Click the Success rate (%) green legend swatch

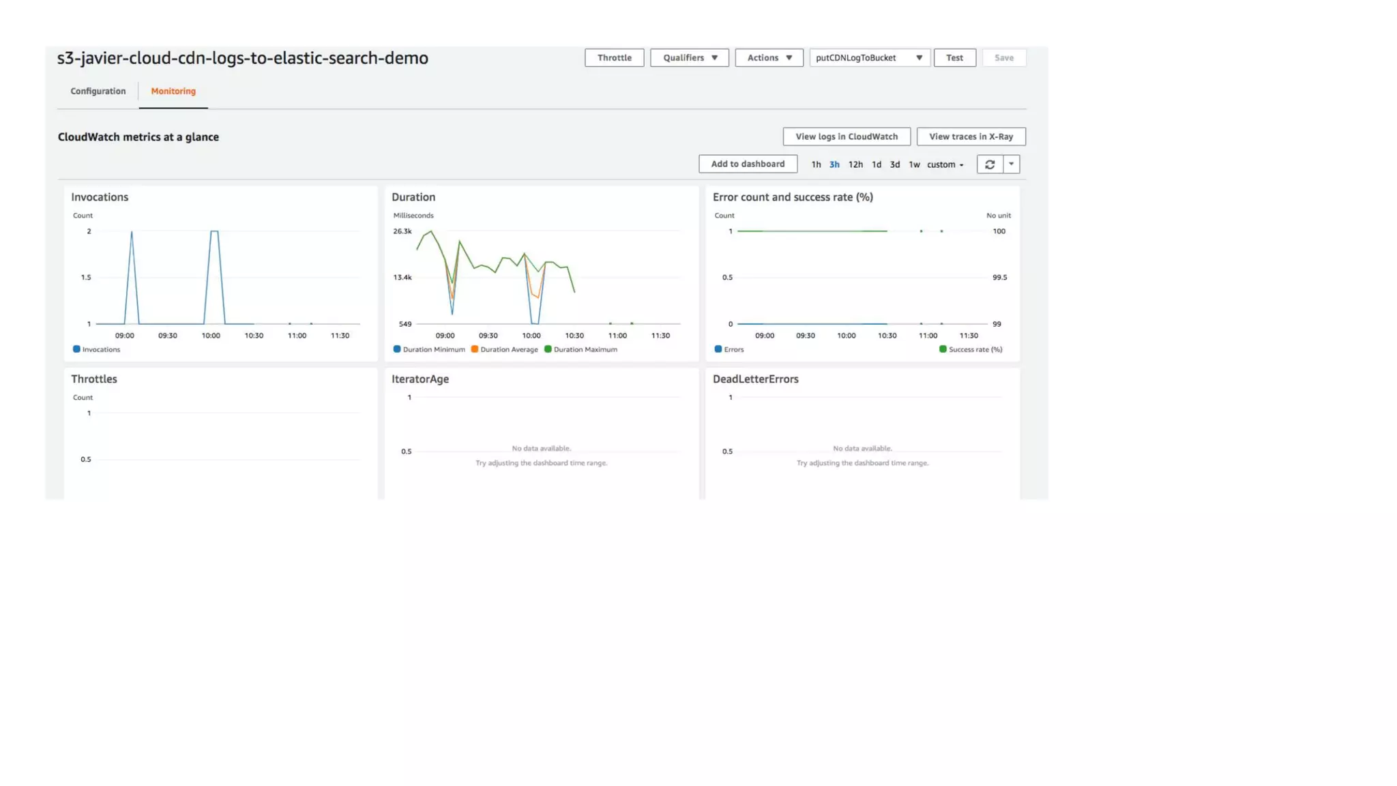(x=943, y=349)
